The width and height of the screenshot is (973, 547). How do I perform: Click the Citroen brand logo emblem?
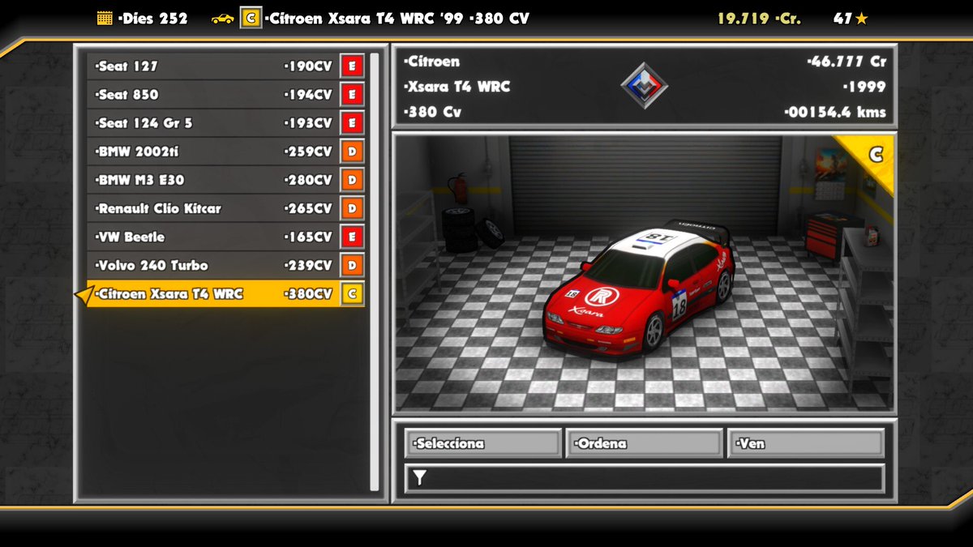point(645,86)
